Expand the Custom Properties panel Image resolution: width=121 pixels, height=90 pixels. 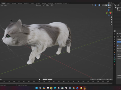point(119,78)
